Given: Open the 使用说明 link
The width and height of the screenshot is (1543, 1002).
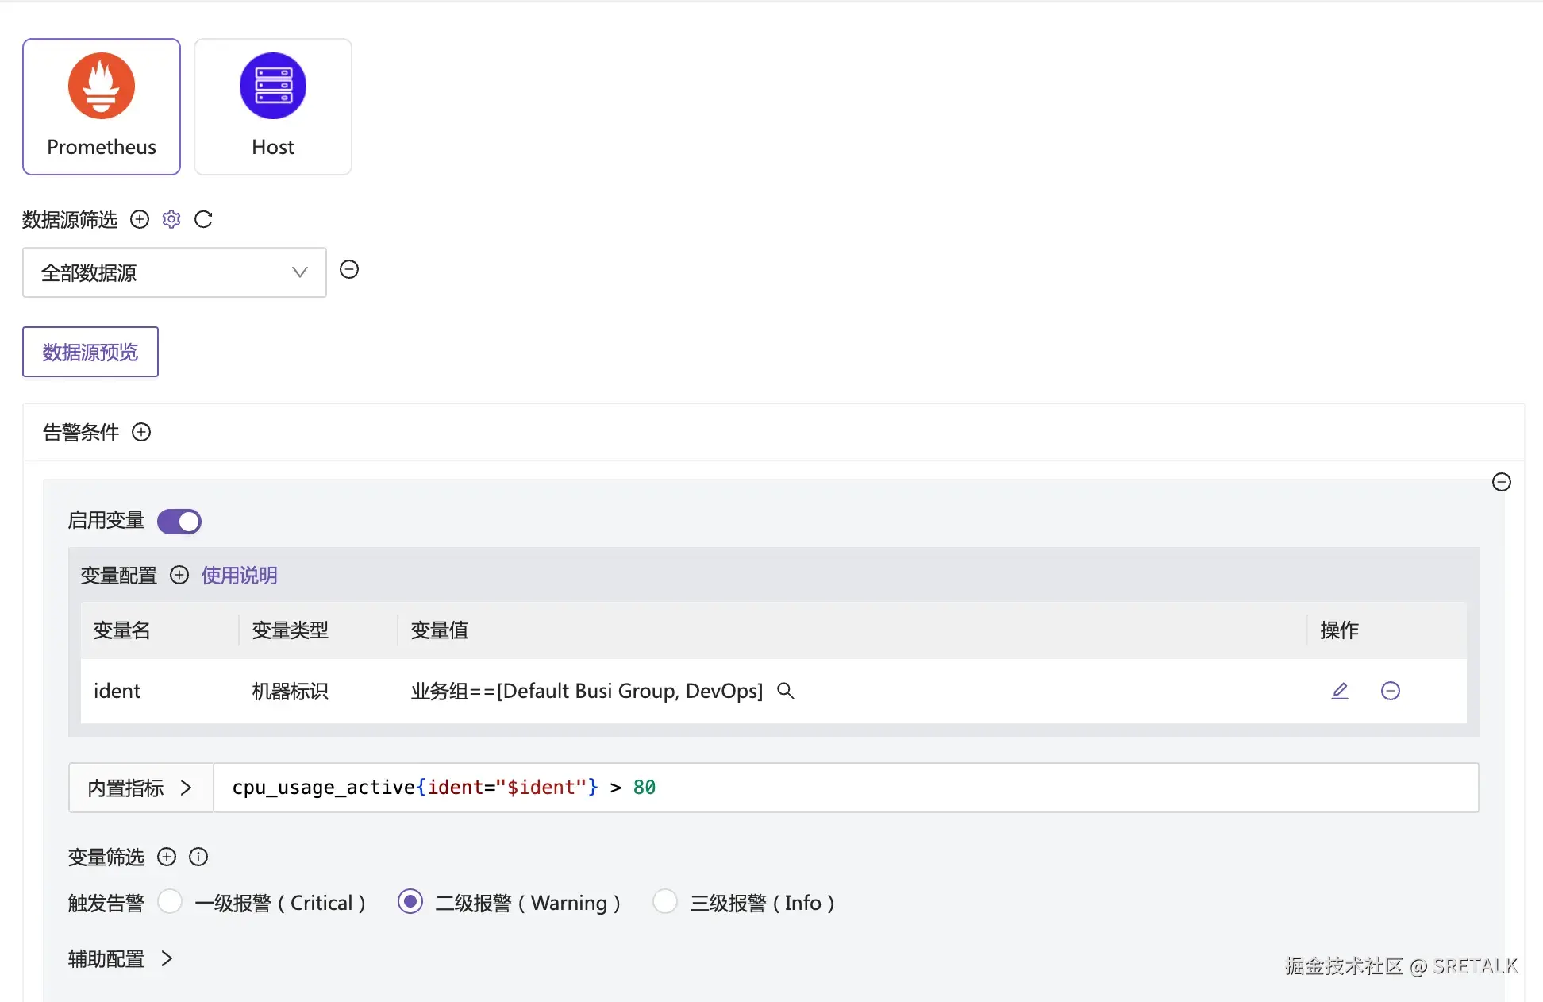Looking at the screenshot, I should tap(239, 575).
